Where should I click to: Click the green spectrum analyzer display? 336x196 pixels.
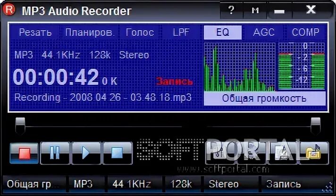[x=240, y=67]
